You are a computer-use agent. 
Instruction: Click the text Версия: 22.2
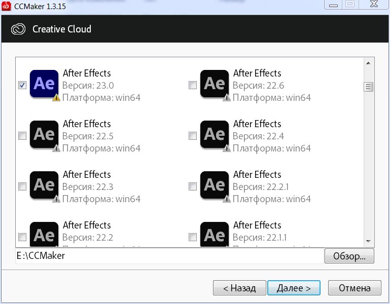[88, 238]
